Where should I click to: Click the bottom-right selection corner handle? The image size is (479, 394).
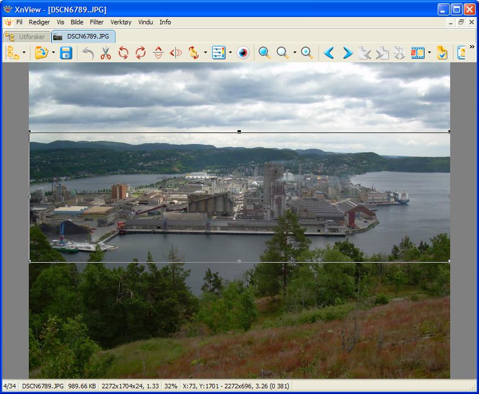coord(450,261)
